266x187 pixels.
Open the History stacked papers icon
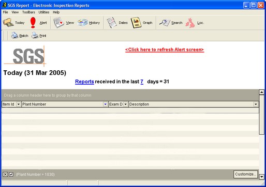click(82, 23)
